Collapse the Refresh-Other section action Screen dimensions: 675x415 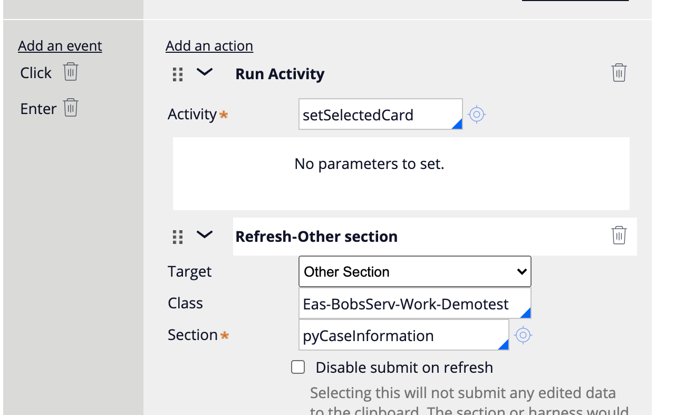205,235
